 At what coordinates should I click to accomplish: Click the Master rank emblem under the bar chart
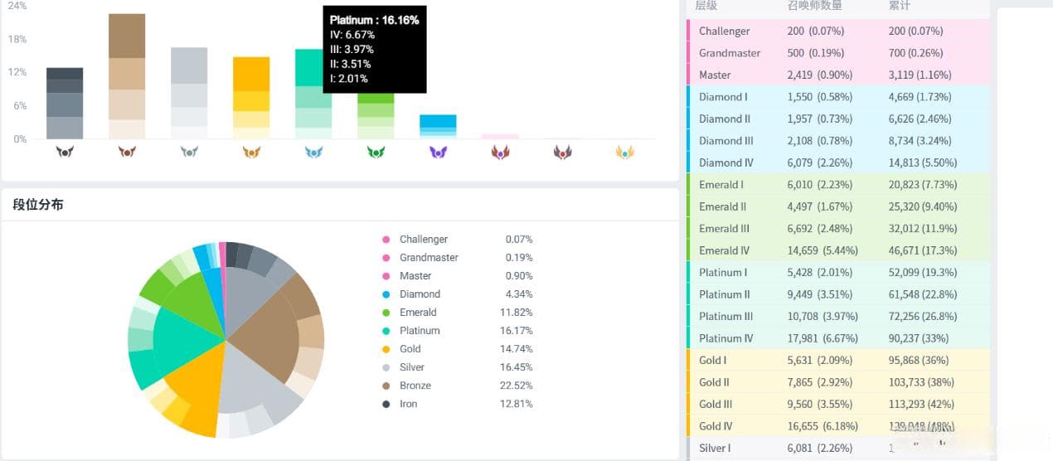[x=500, y=152]
